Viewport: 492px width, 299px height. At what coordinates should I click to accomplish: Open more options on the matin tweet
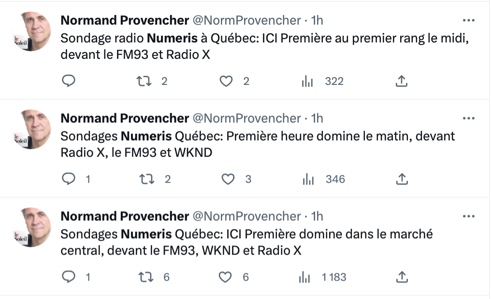[468, 118]
